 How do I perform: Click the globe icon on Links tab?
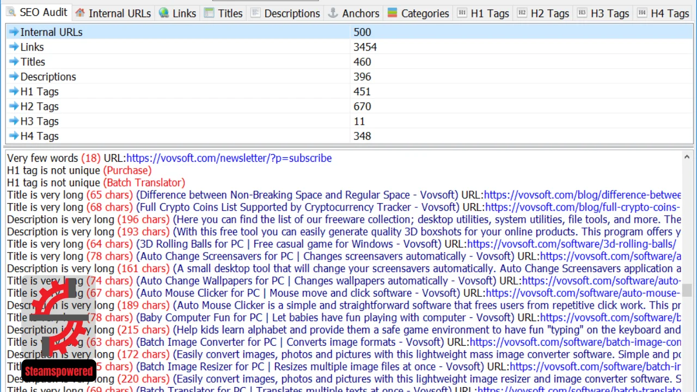click(x=163, y=13)
